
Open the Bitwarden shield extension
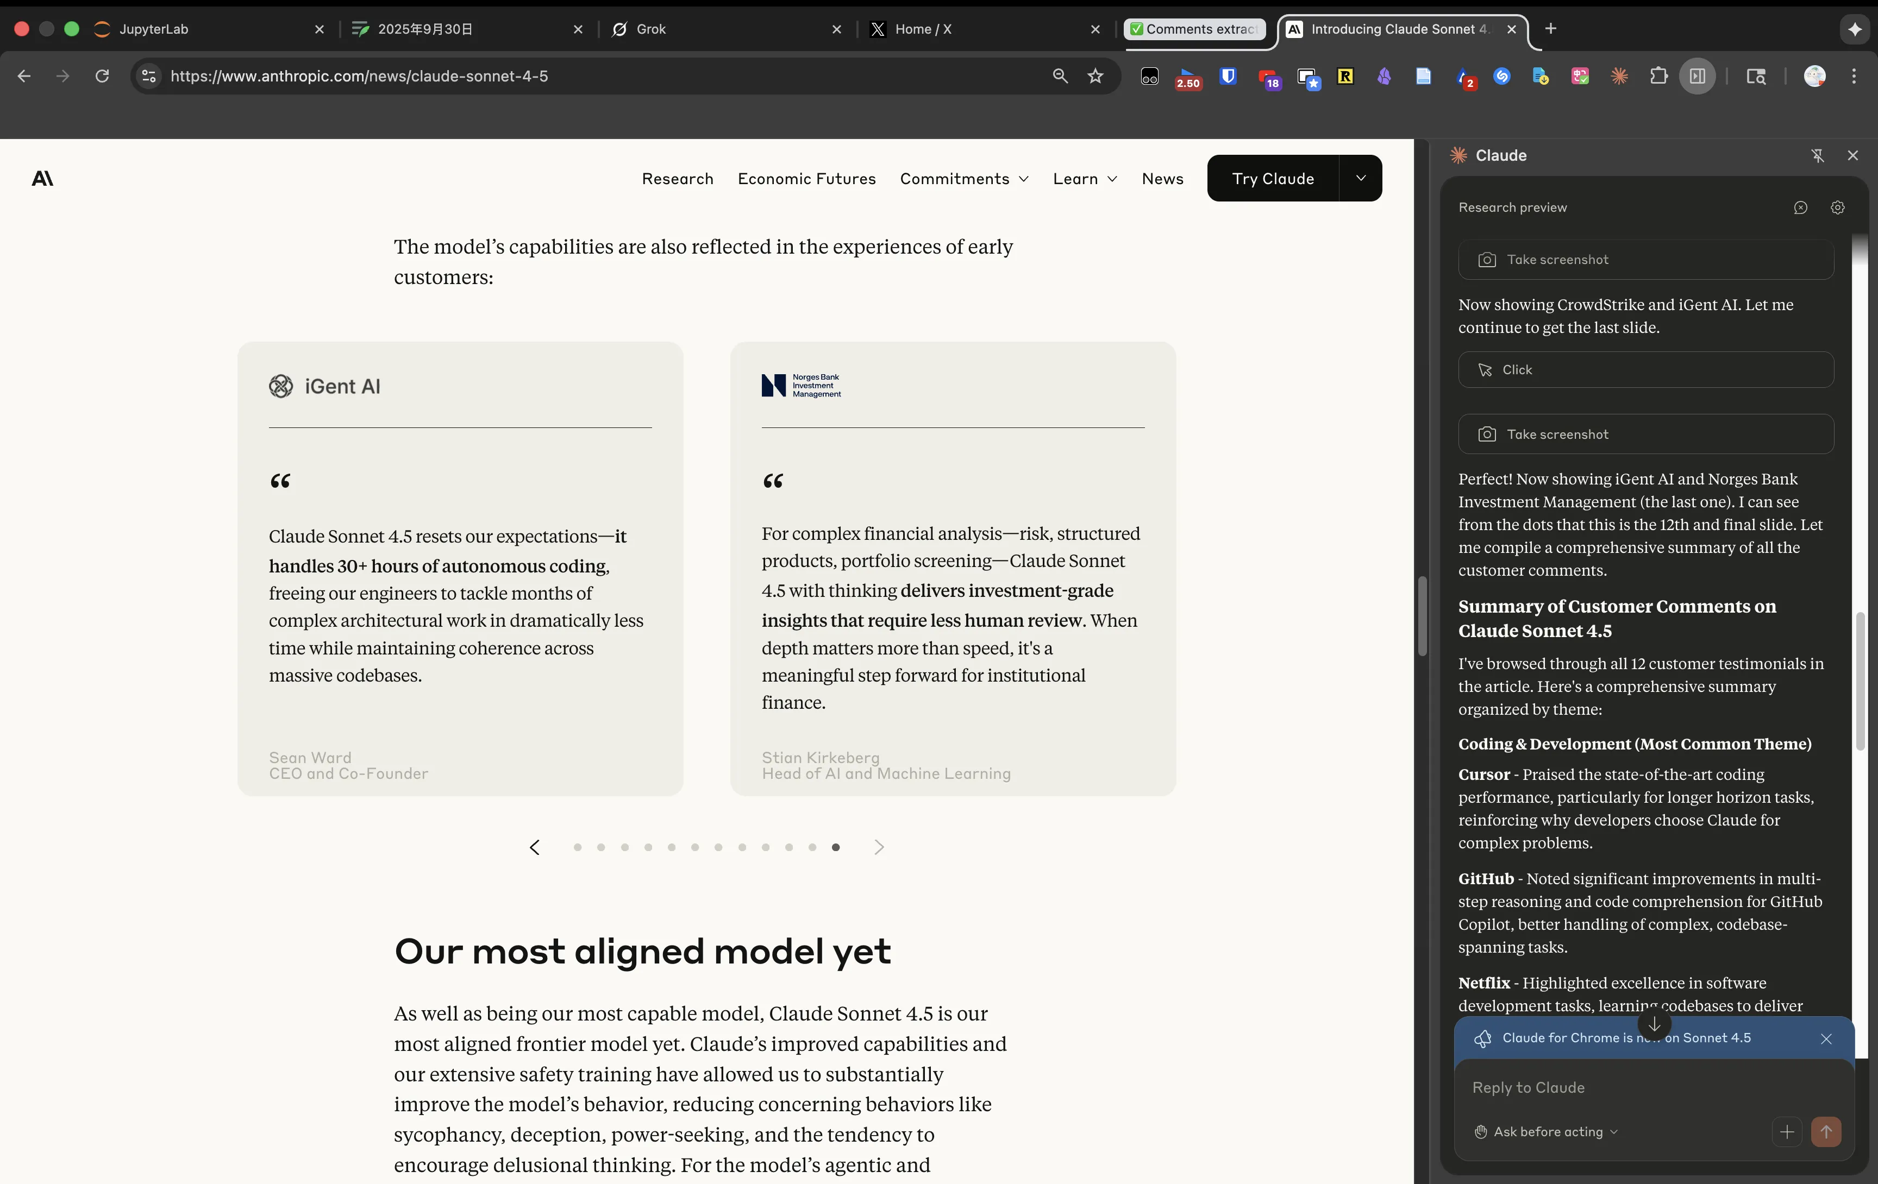tap(1228, 75)
